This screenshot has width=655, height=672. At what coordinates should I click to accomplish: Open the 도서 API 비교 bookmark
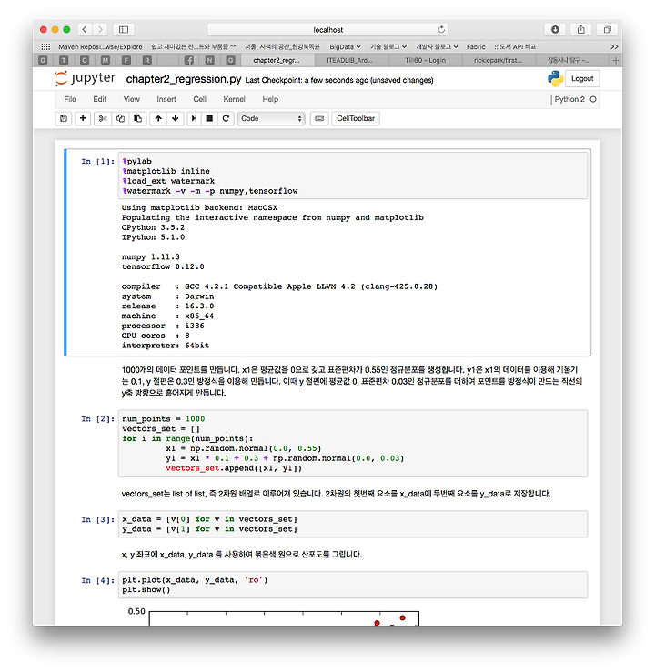(x=515, y=46)
